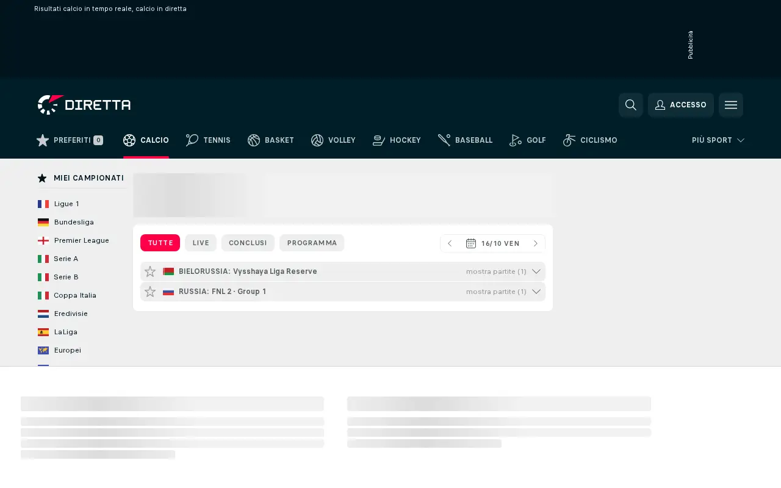Favorite the Russia FNL 2 Group 1 league
The image size is (781, 488).
click(x=150, y=292)
